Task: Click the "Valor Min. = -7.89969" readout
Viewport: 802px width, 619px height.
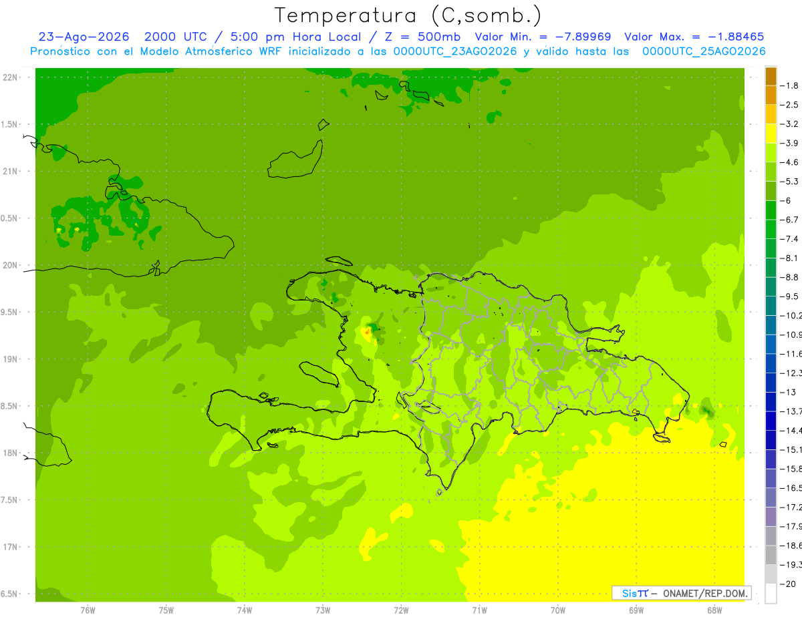Action: (543, 37)
